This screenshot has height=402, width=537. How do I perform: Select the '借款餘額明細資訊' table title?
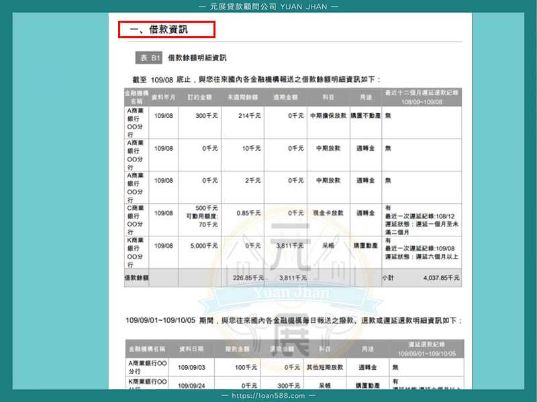197,58
